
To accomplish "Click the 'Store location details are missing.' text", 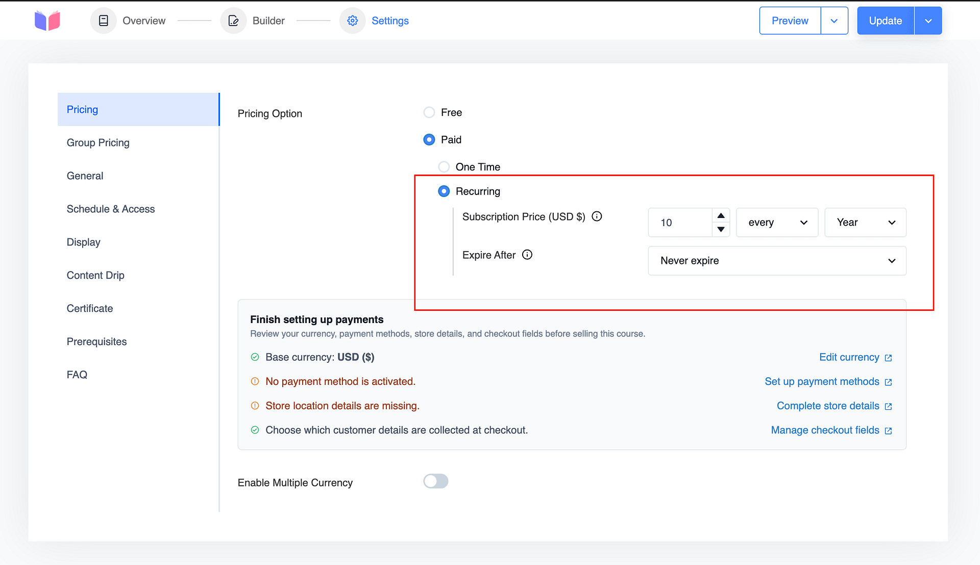I will click(x=342, y=406).
